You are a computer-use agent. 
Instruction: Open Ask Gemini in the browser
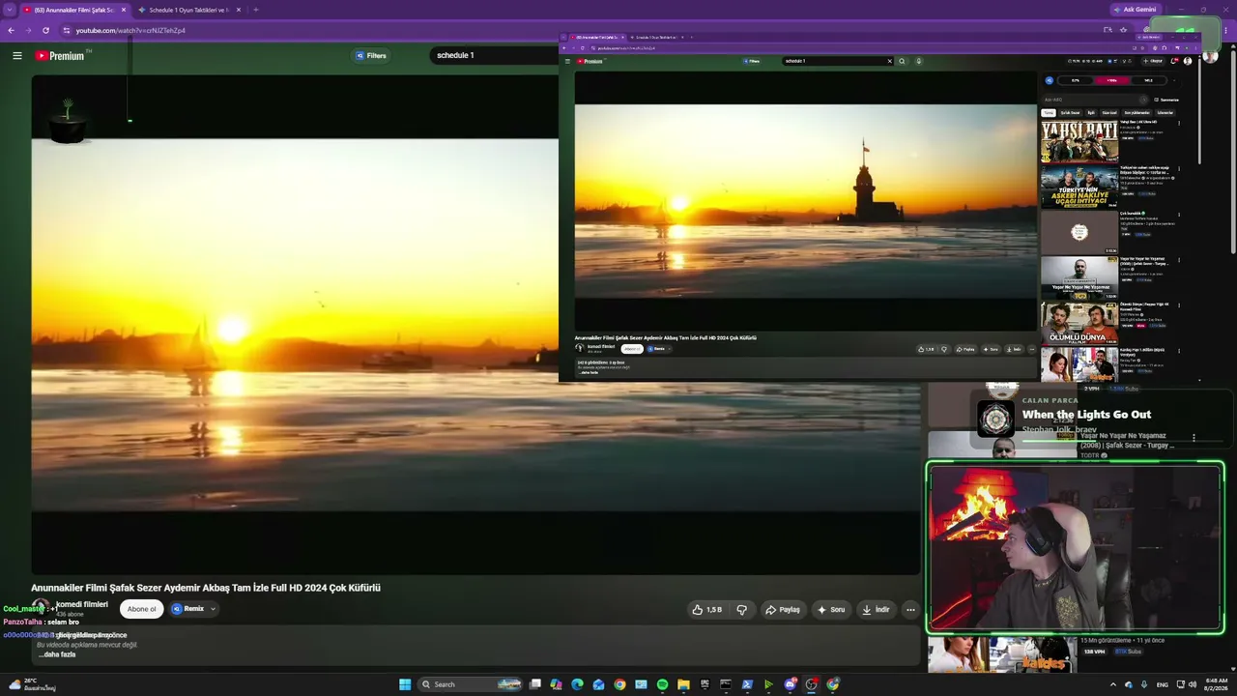[1134, 10]
